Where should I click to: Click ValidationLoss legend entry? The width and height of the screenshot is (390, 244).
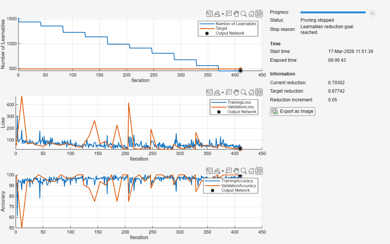pos(233,107)
